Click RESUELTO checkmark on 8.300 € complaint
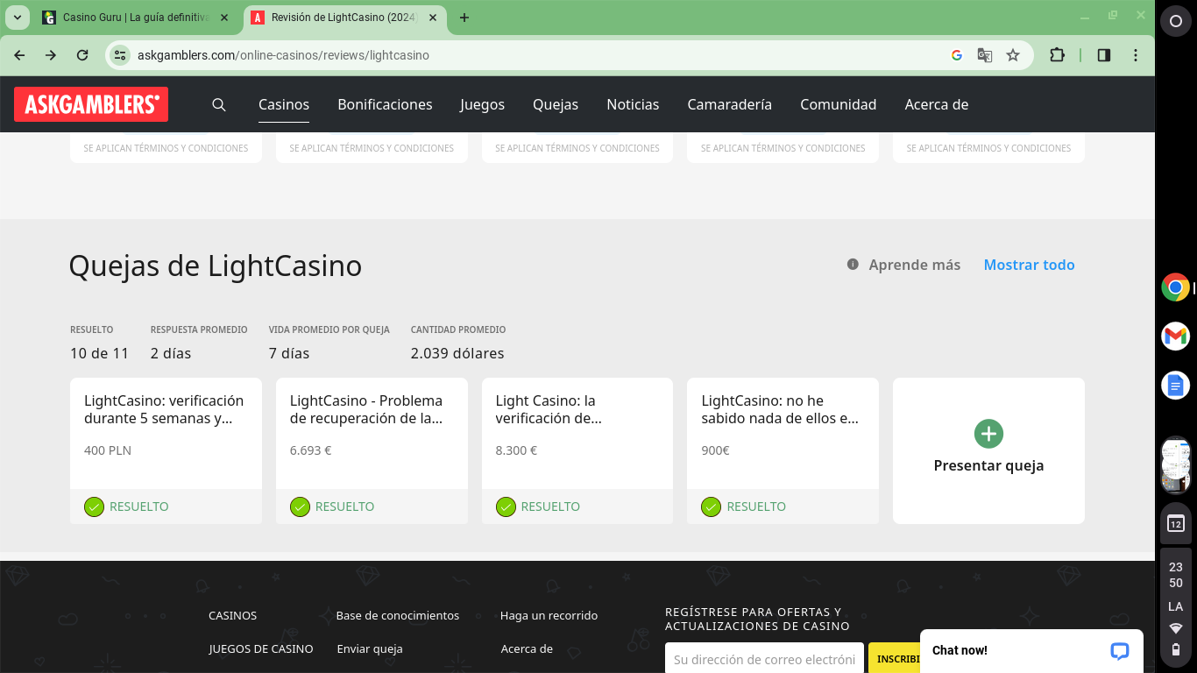The image size is (1197, 673). (x=506, y=507)
